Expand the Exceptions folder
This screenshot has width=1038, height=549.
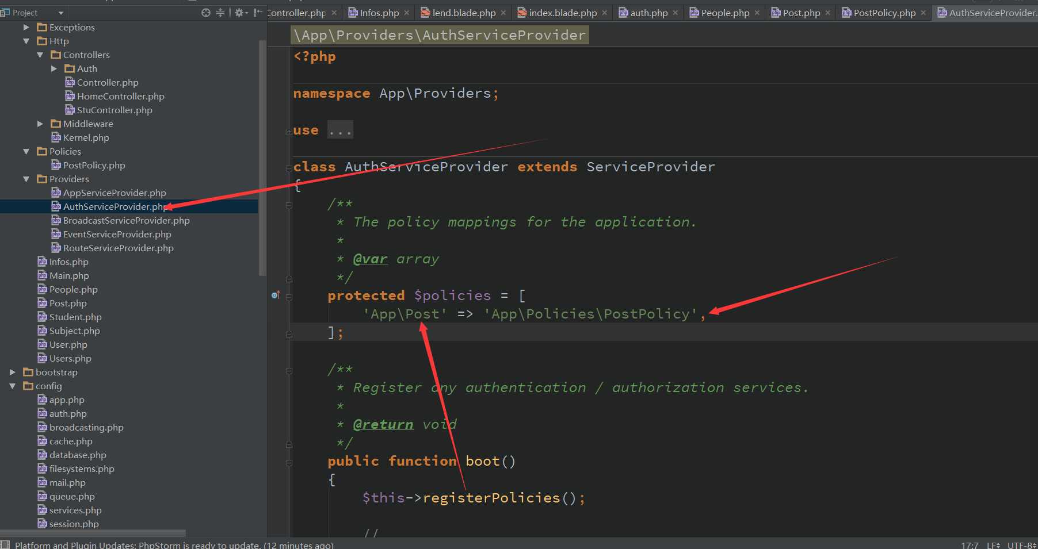point(26,27)
